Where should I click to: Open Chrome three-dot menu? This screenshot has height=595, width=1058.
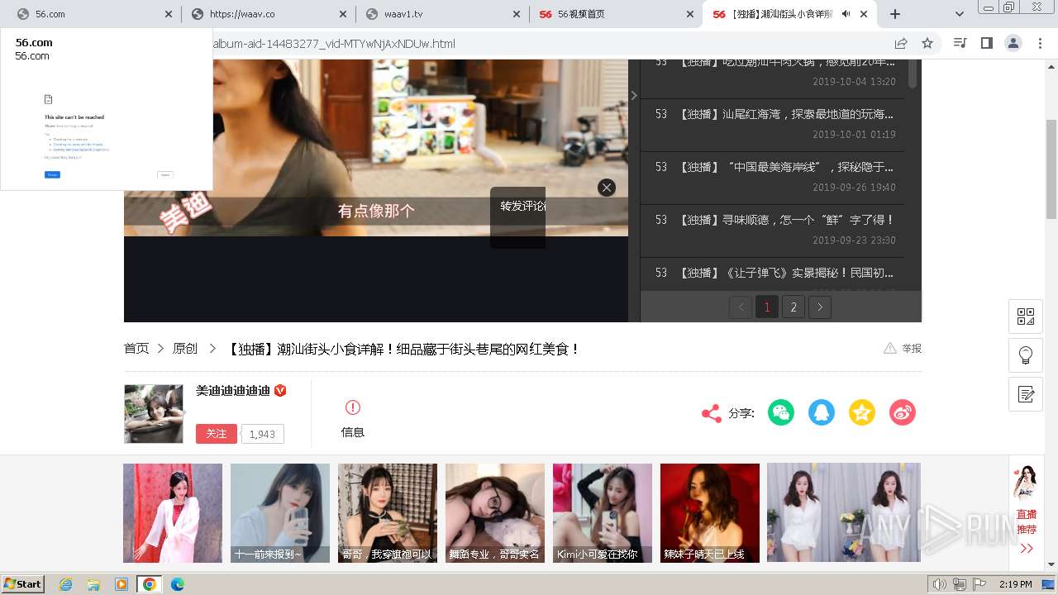coord(1039,43)
